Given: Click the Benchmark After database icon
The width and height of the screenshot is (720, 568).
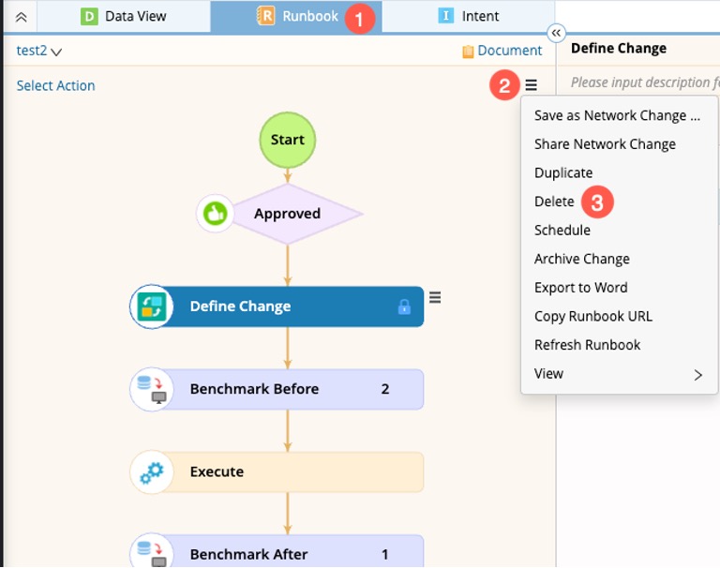Looking at the screenshot, I should tap(152, 552).
